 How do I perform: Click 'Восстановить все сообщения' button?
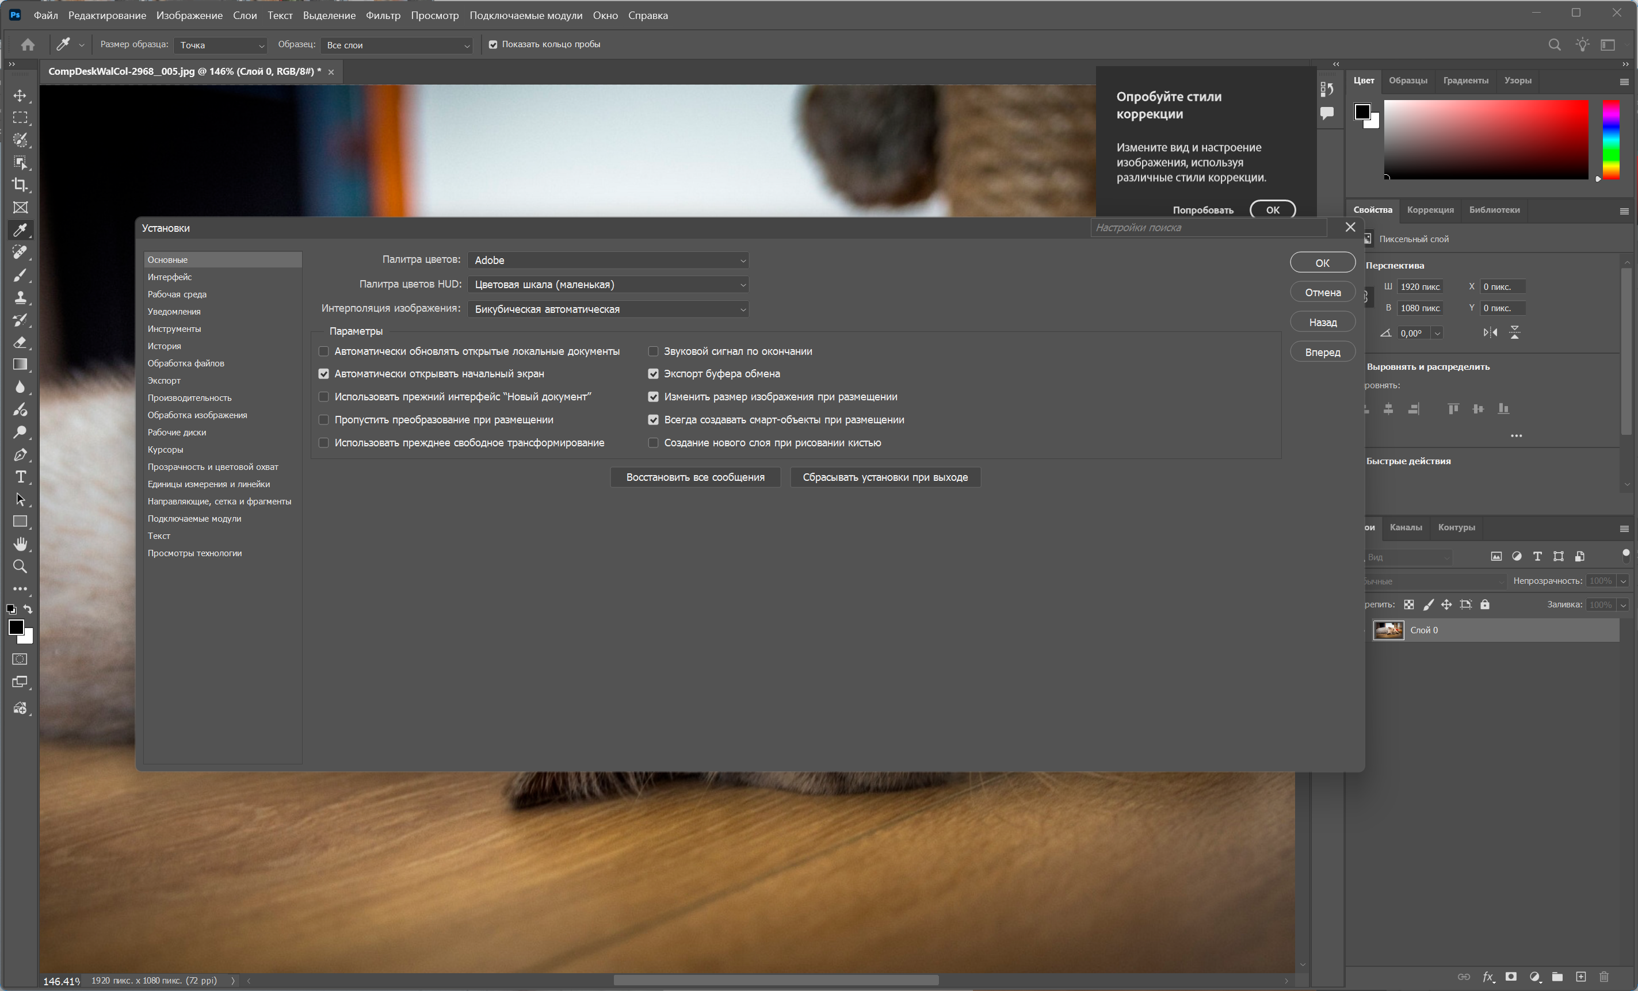pyautogui.click(x=694, y=477)
